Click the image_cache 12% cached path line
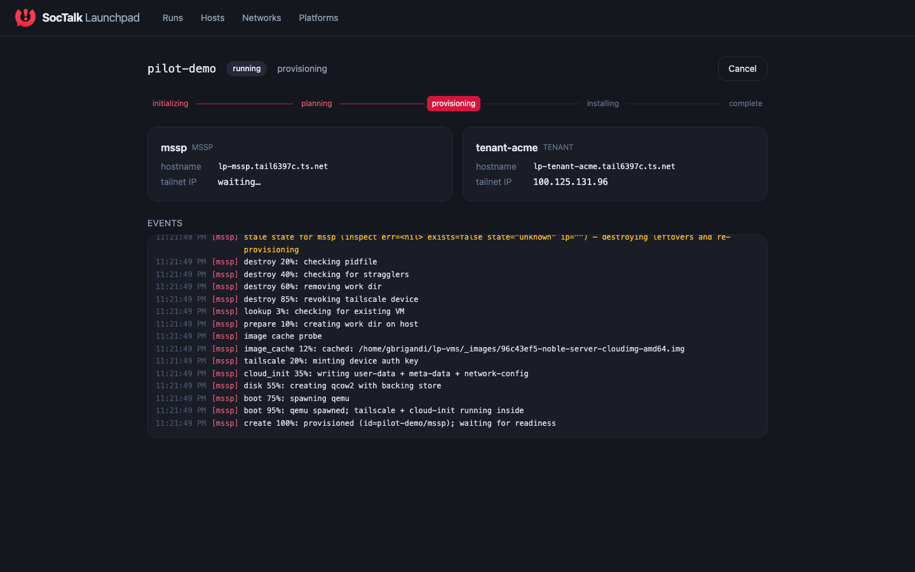Viewport: 915px width, 572px height. (457, 349)
